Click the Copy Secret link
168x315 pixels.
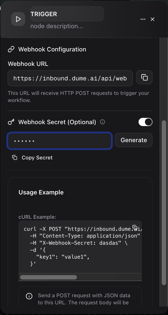coord(37,157)
